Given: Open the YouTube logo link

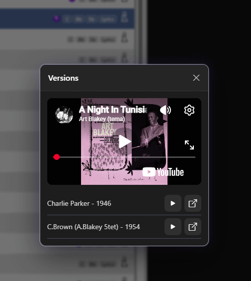Looking at the screenshot, I should click(163, 172).
